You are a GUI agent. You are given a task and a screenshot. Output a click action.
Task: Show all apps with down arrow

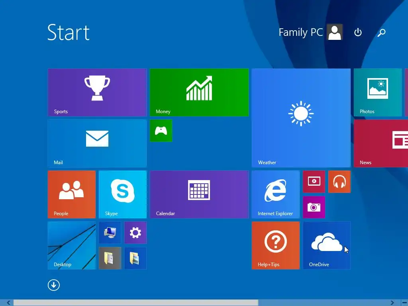pos(54,285)
